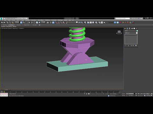Image resolution: width=153 pixels, height=114 pixels.
Task: Open the reference coordinate system dropdown
Action: (43, 22)
